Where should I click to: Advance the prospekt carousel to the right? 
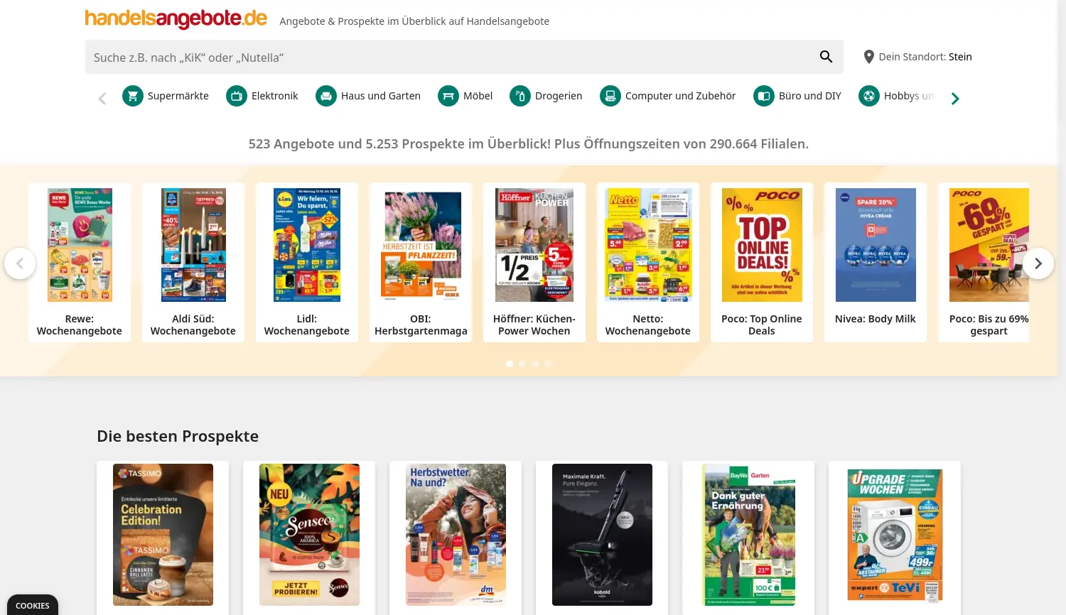tap(1038, 263)
